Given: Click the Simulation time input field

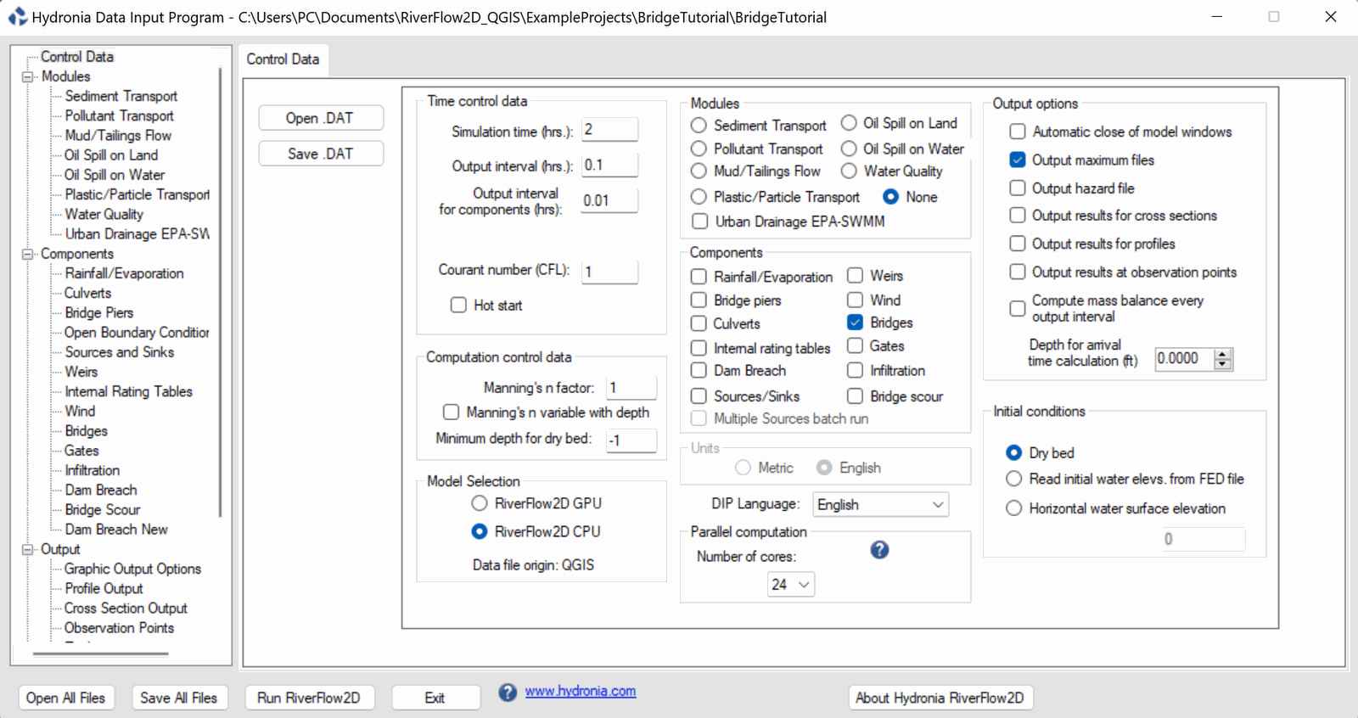Looking at the screenshot, I should click(x=609, y=130).
